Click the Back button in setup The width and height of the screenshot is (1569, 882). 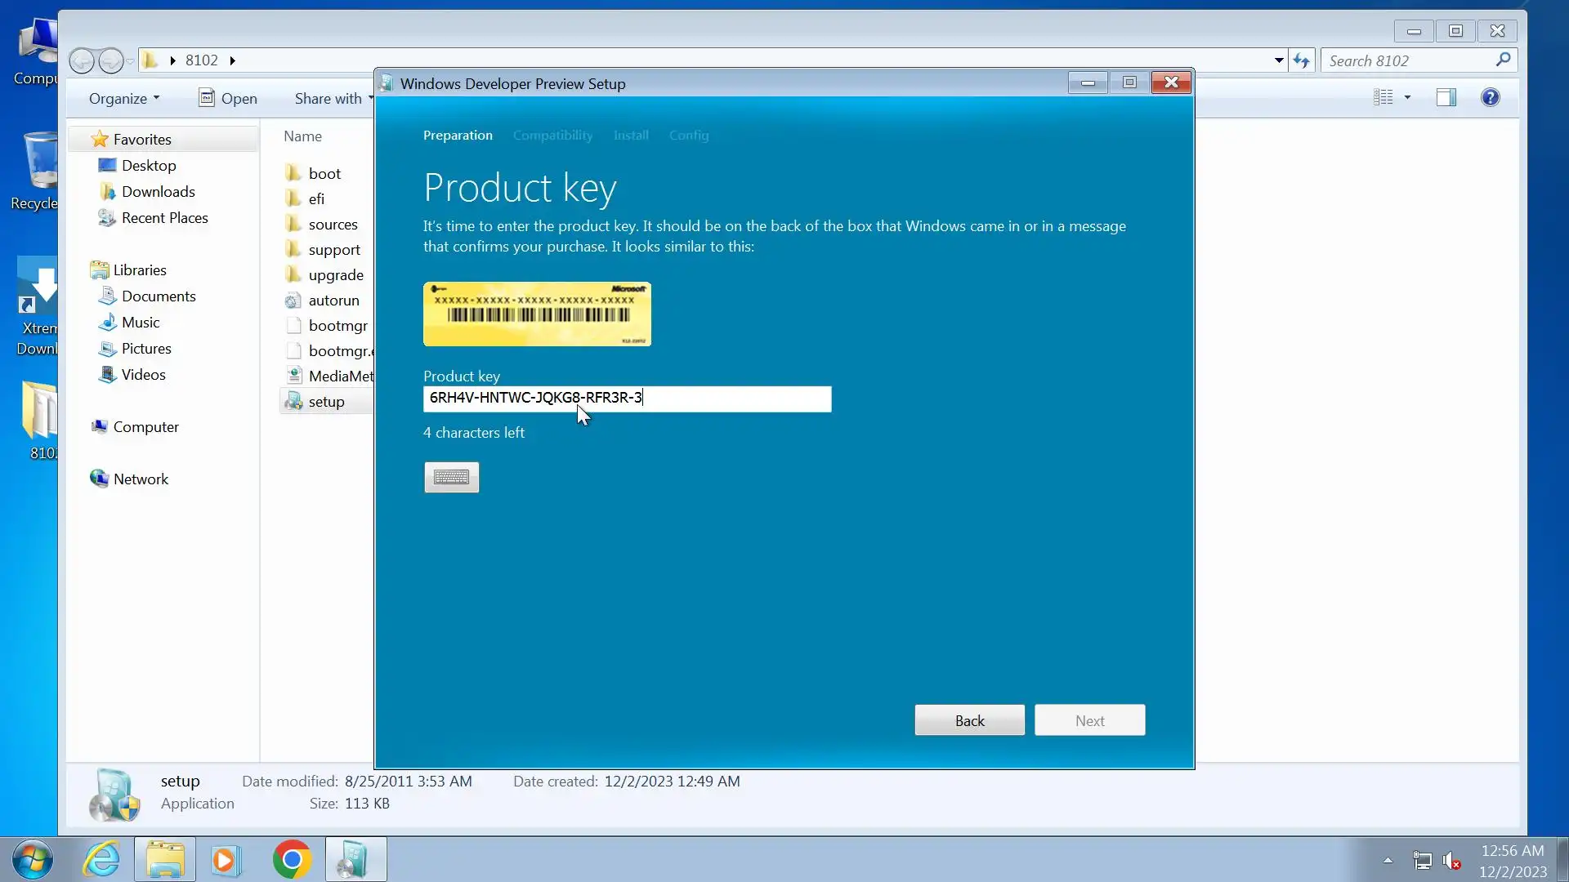[969, 720]
